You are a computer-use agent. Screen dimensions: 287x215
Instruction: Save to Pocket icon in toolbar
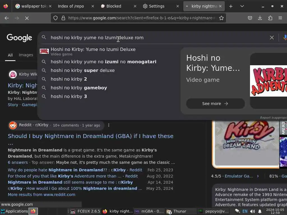[x=250, y=18]
